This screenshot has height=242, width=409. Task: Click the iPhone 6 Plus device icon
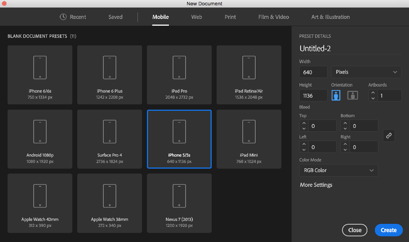coord(109,67)
